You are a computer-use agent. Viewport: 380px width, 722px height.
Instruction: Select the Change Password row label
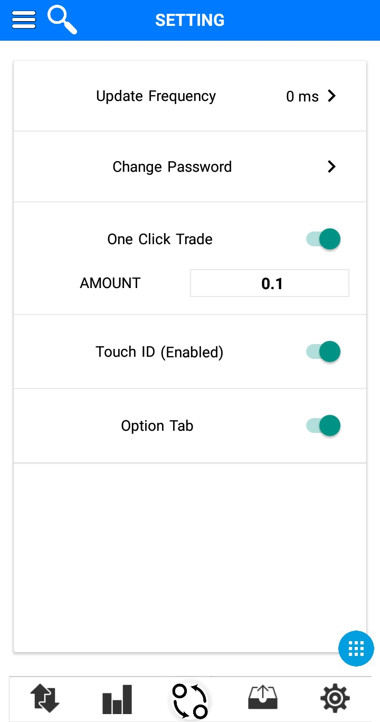pyautogui.click(x=172, y=167)
